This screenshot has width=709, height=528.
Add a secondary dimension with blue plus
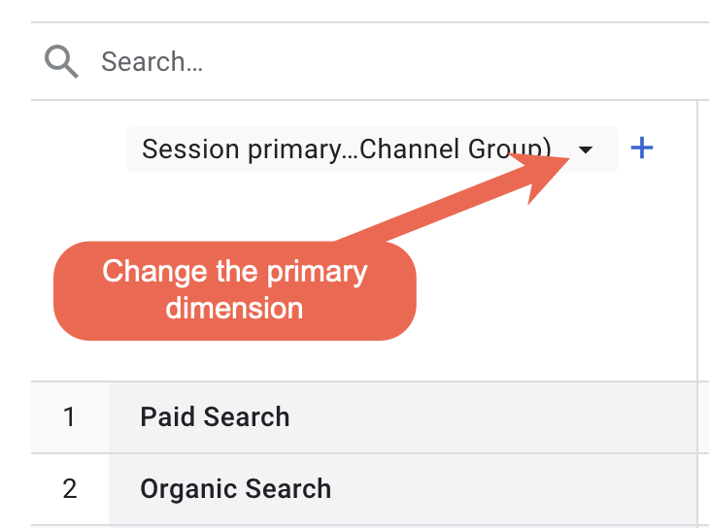[x=642, y=148]
